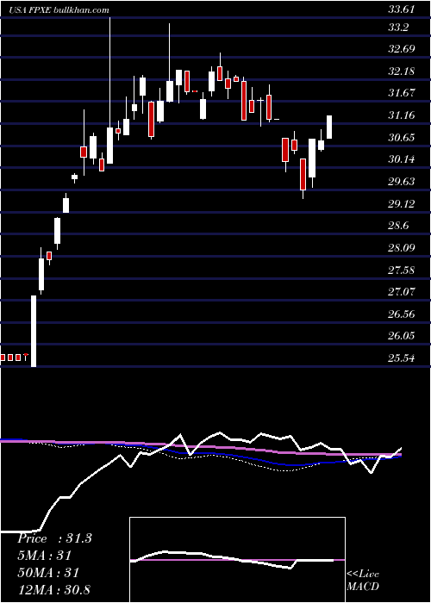This screenshot has height=603, width=431.
Task: Click the '5MA : 31' readout
Action: pyautogui.click(x=44, y=556)
